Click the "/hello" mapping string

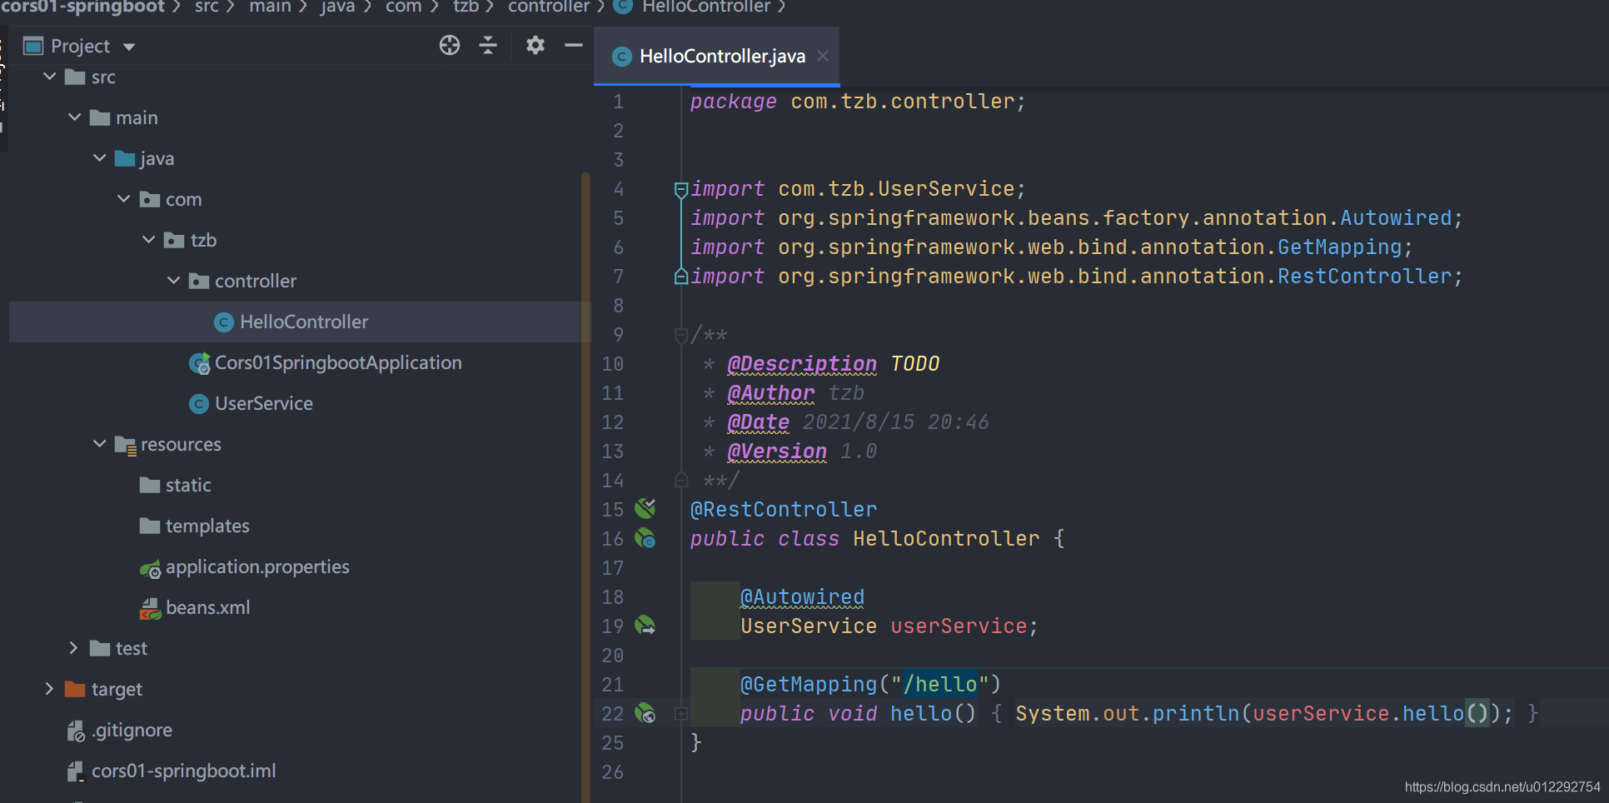tap(940, 685)
